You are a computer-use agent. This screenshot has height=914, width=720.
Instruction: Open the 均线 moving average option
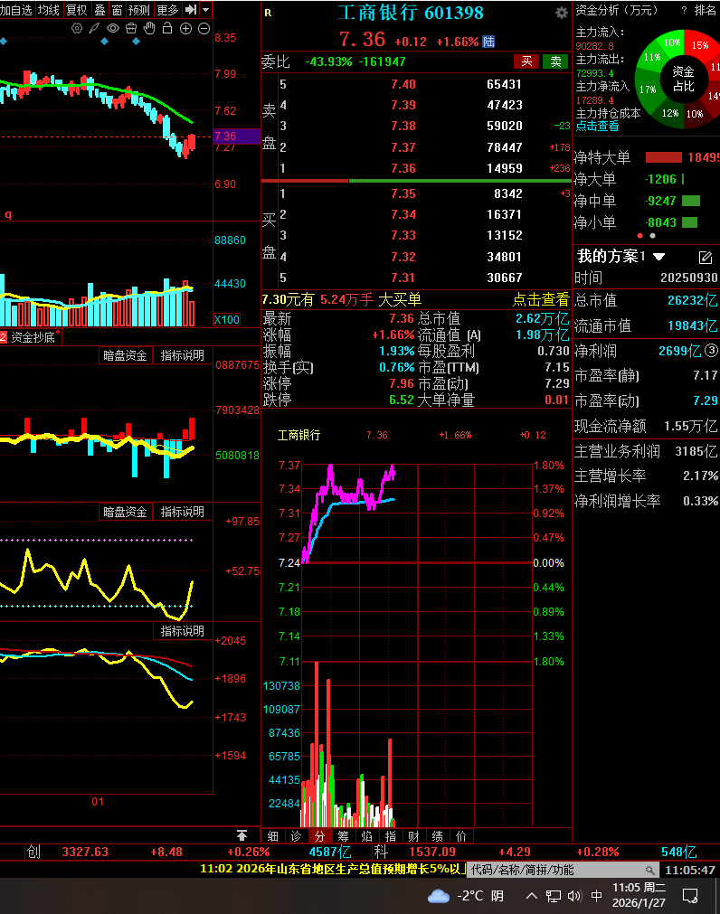(48, 10)
